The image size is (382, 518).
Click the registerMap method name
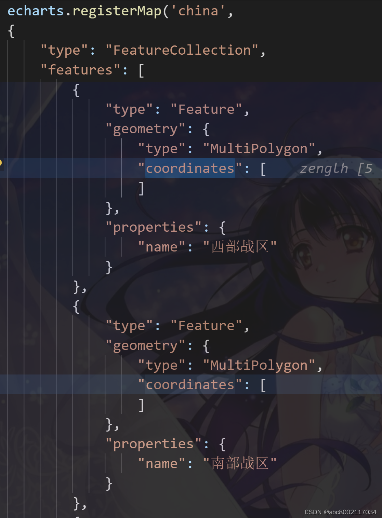click(117, 12)
